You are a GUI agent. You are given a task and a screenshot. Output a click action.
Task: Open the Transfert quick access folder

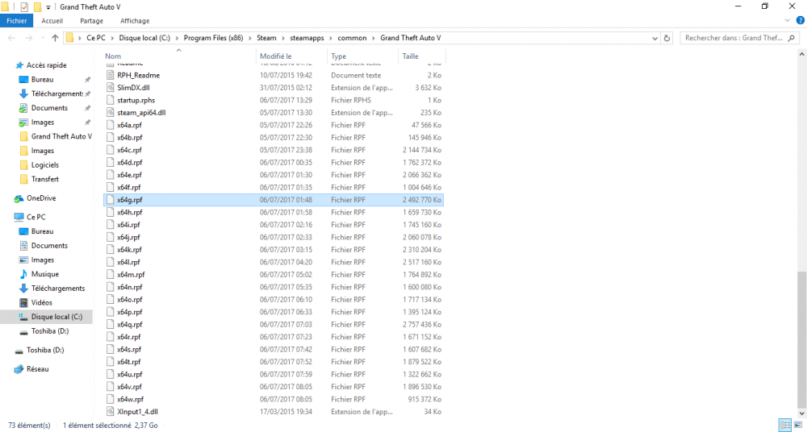(44, 179)
